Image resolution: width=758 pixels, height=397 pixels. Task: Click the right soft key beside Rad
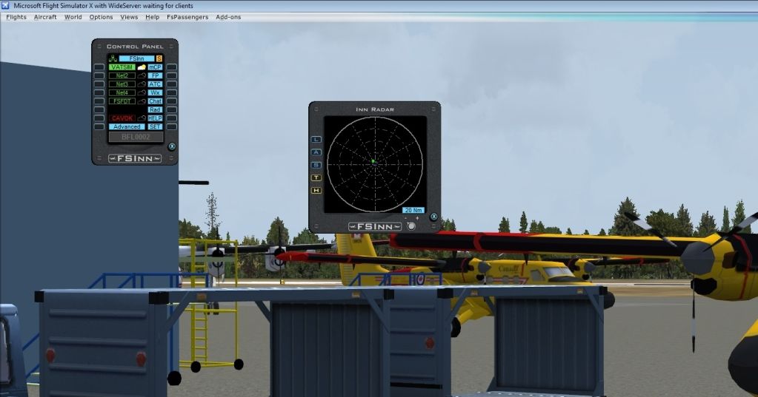[x=172, y=109]
